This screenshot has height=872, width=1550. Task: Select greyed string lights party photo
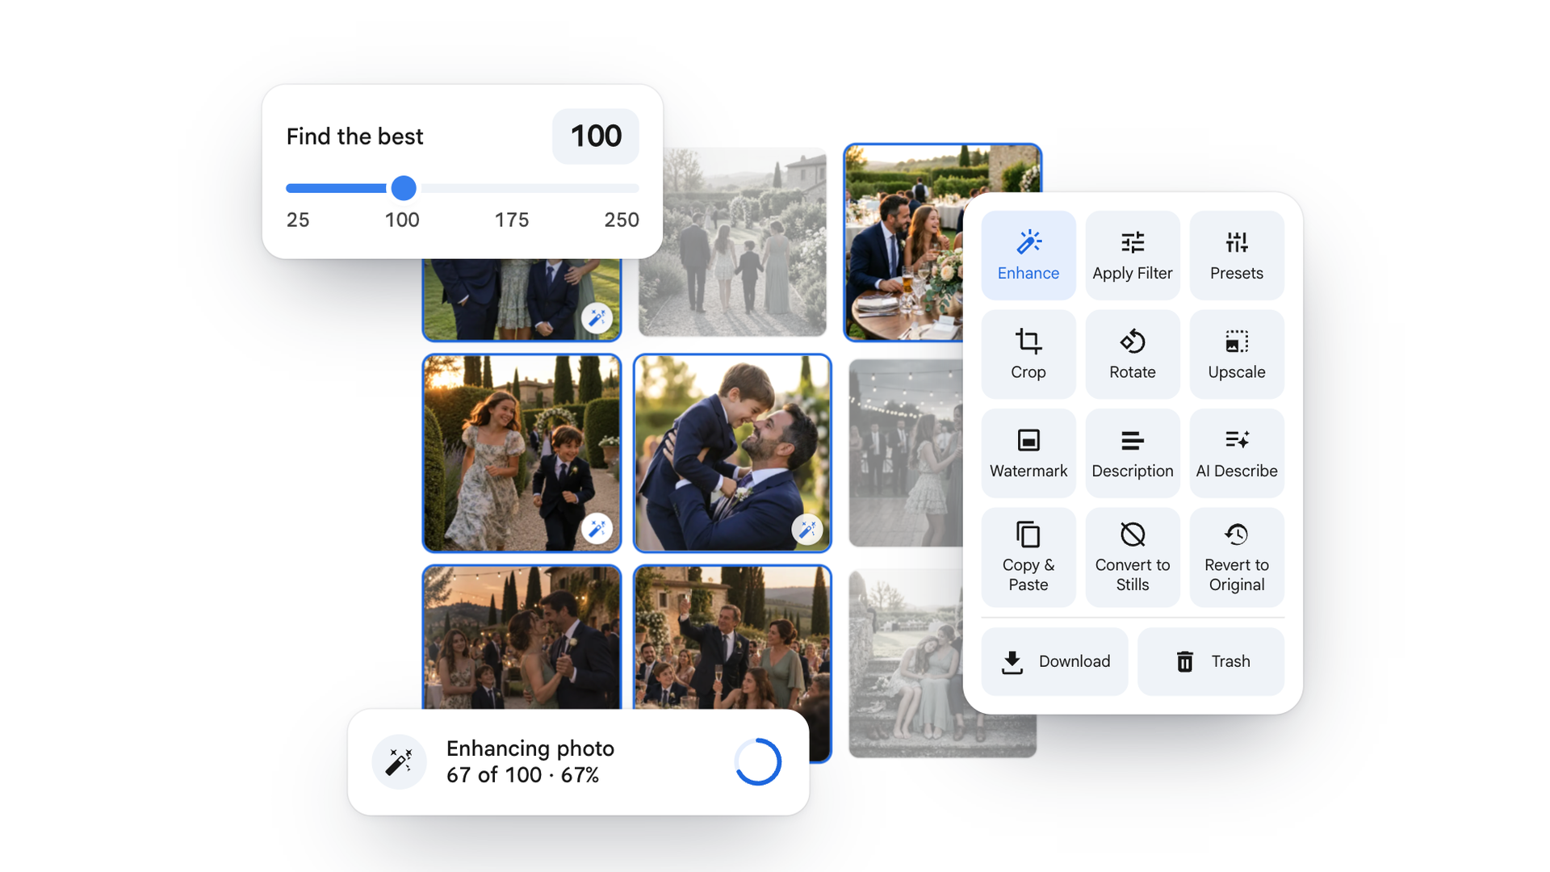(906, 453)
